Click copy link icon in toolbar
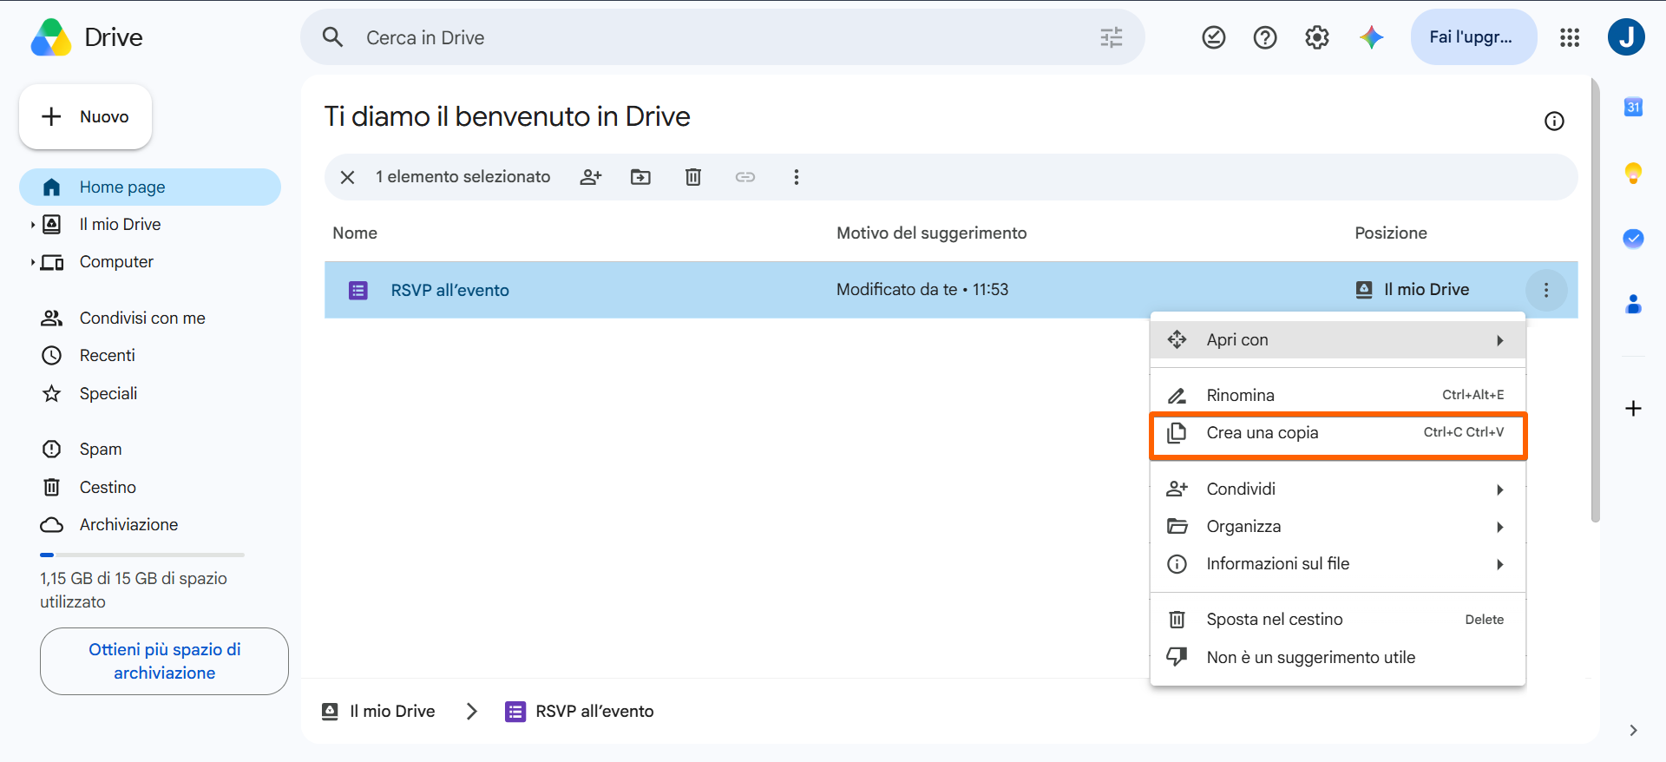Screen dimensions: 1666x762 pyautogui.click(x=745, y=177)
